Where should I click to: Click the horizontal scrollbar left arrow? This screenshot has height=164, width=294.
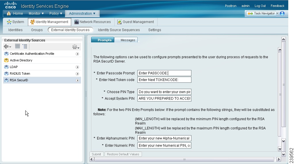tap(92, 159)
